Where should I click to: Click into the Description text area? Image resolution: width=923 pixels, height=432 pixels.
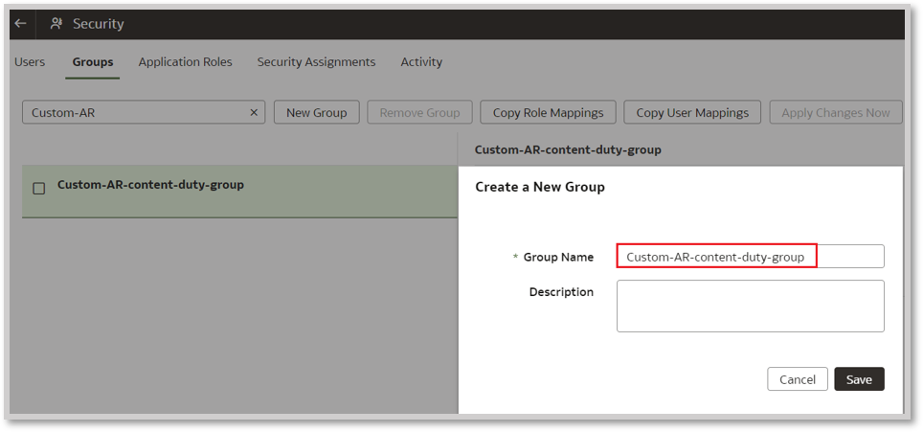750,306
